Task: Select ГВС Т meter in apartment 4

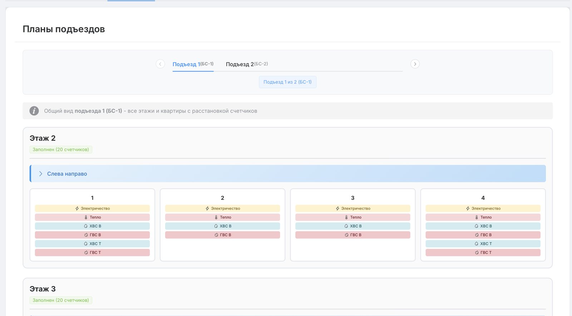Action: coord(483,252)
